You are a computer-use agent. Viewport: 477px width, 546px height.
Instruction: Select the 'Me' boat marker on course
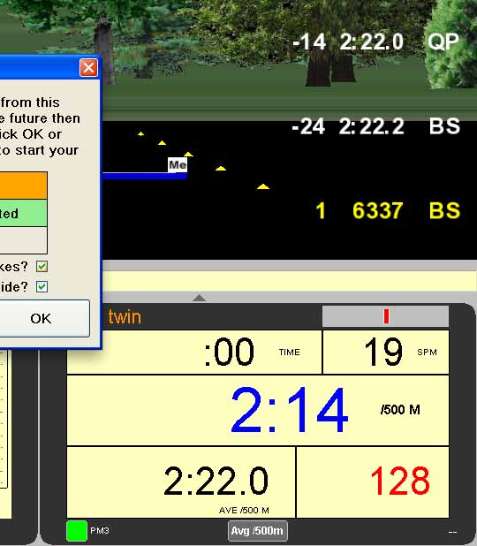[x=178, y=164]
